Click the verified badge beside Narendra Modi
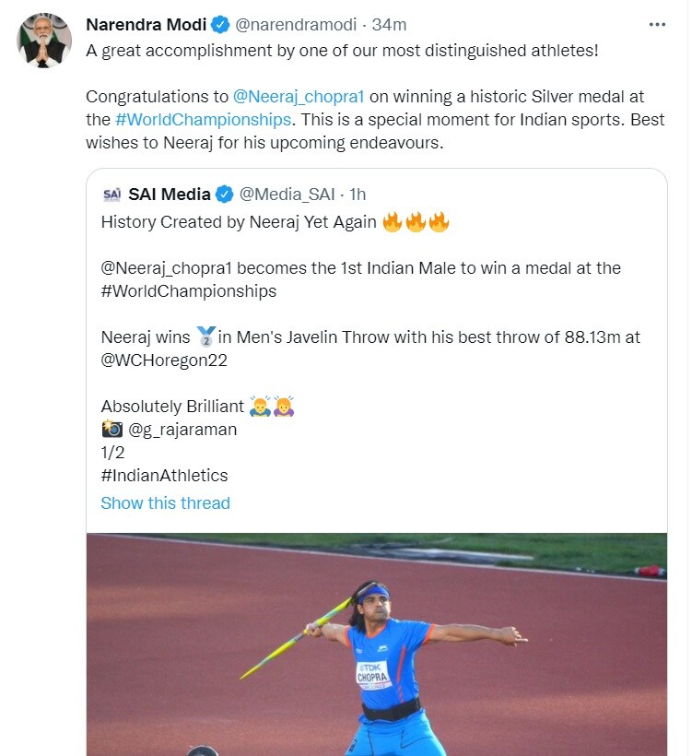Viewport: 692px width, 756px height. (x=222, y=24)
